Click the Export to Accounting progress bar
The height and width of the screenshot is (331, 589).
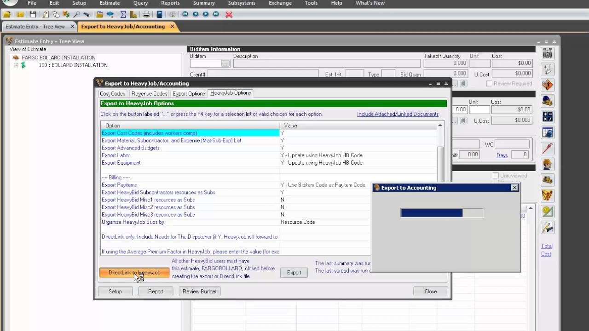click(442, 213)
